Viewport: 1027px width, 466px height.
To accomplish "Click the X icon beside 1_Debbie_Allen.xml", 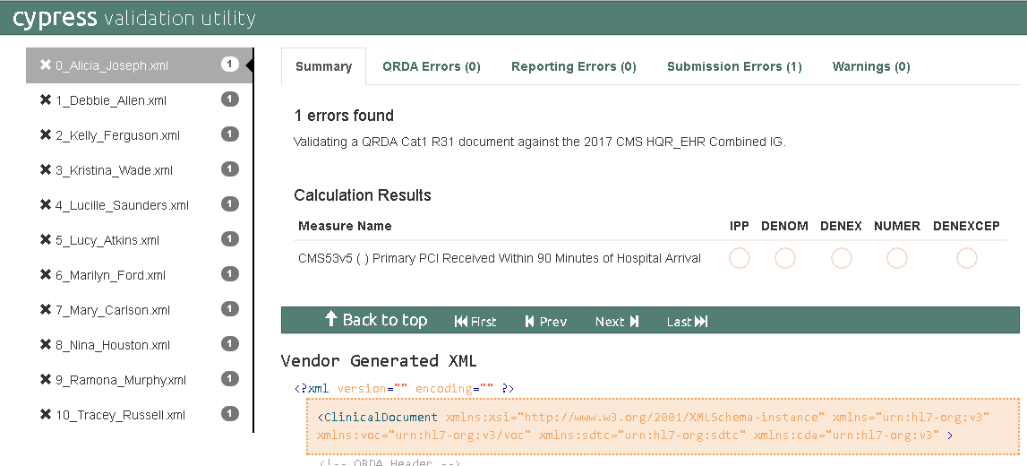I will tap(46, 100).
